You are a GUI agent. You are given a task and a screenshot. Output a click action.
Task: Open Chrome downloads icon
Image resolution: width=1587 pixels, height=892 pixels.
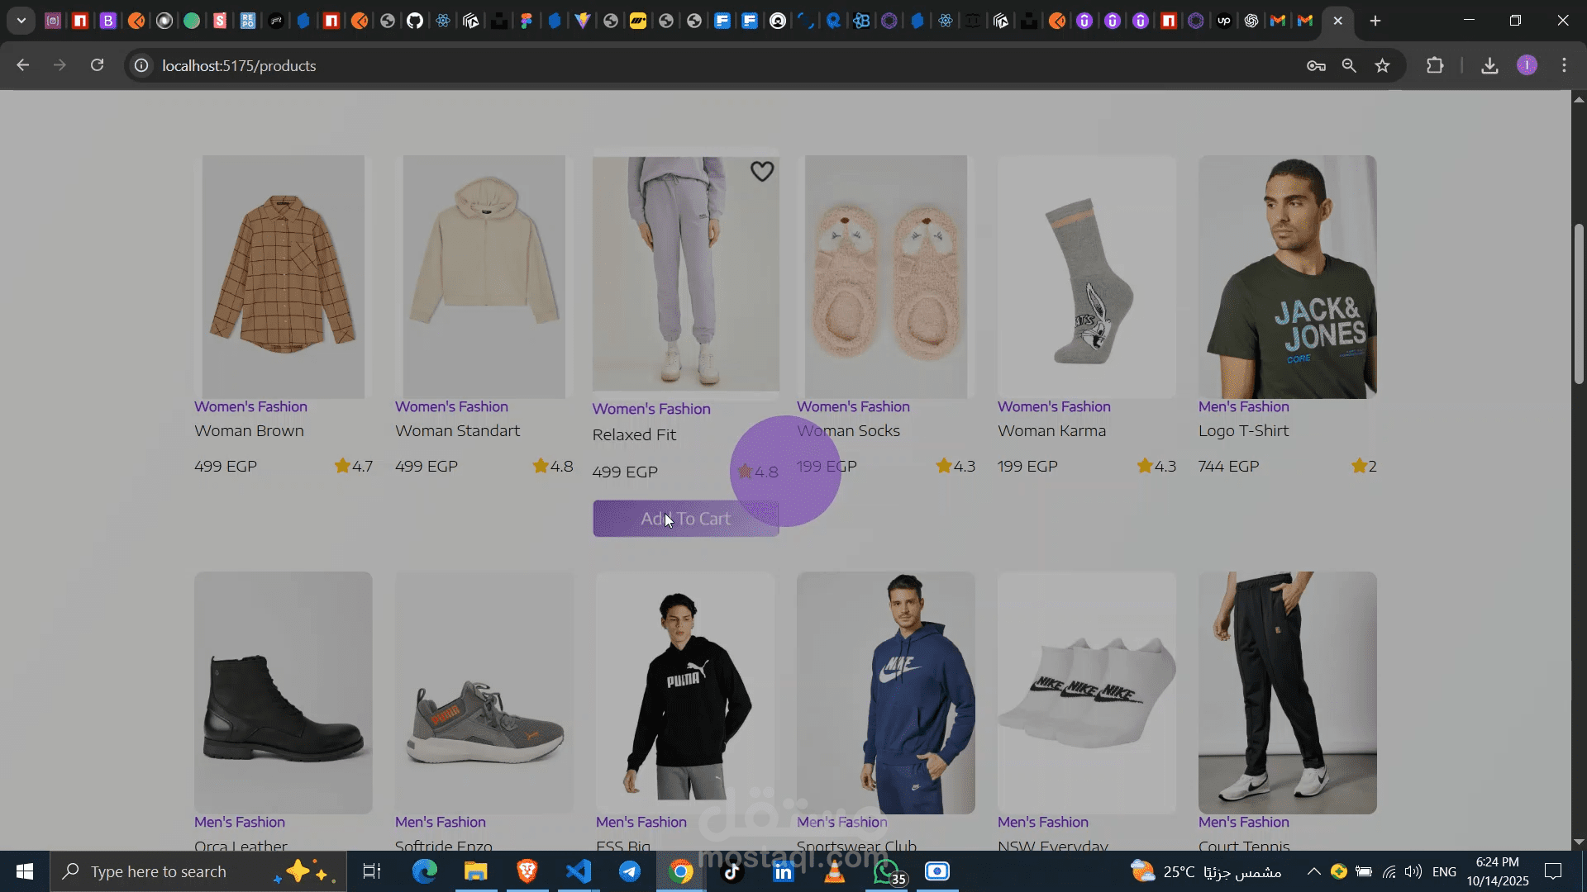click(x=1489, y=65)
